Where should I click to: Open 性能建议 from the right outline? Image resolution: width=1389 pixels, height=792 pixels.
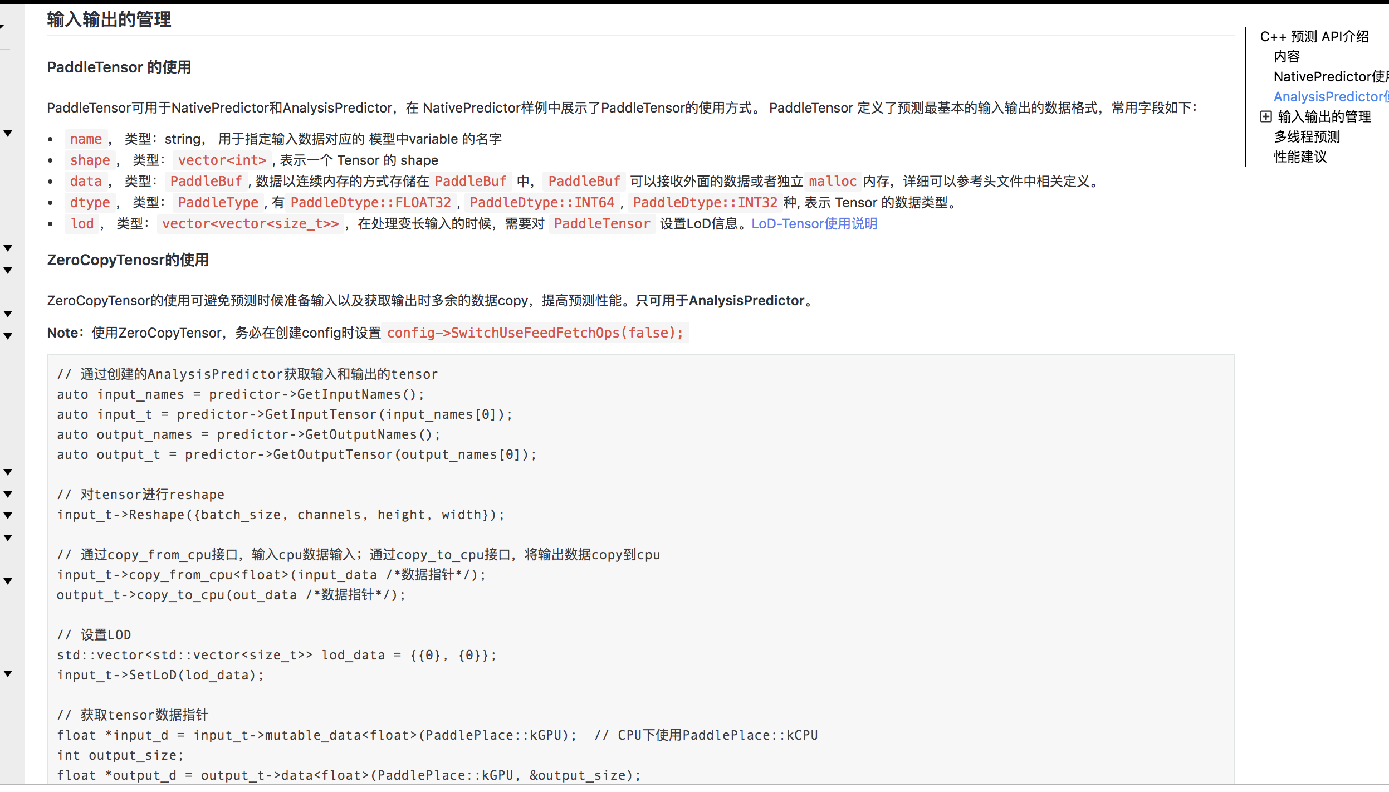coord(1300,157)
